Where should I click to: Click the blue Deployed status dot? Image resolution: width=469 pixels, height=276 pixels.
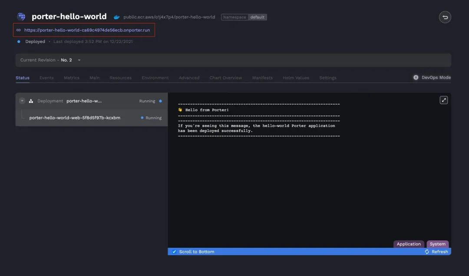coord(19,42)
